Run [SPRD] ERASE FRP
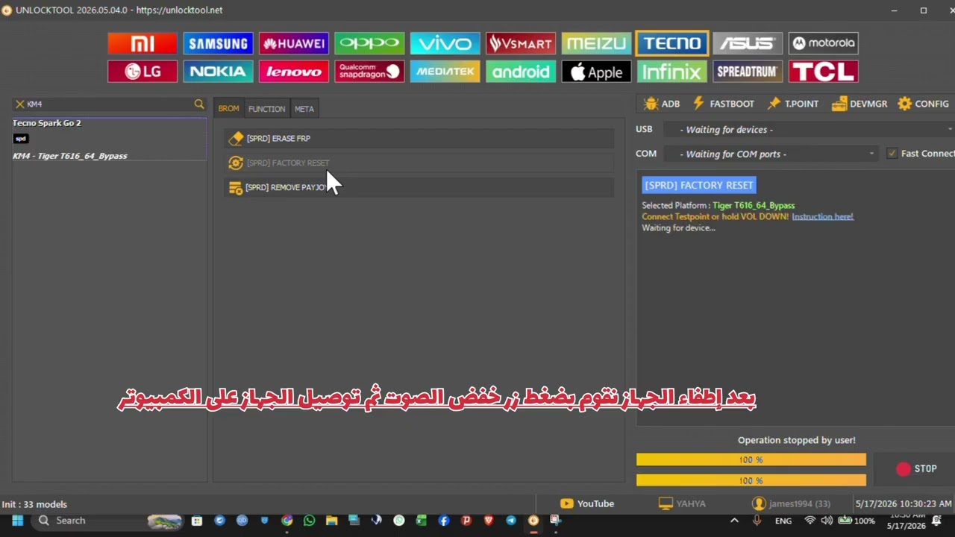The image size is (955, 537). click(419, 138)
